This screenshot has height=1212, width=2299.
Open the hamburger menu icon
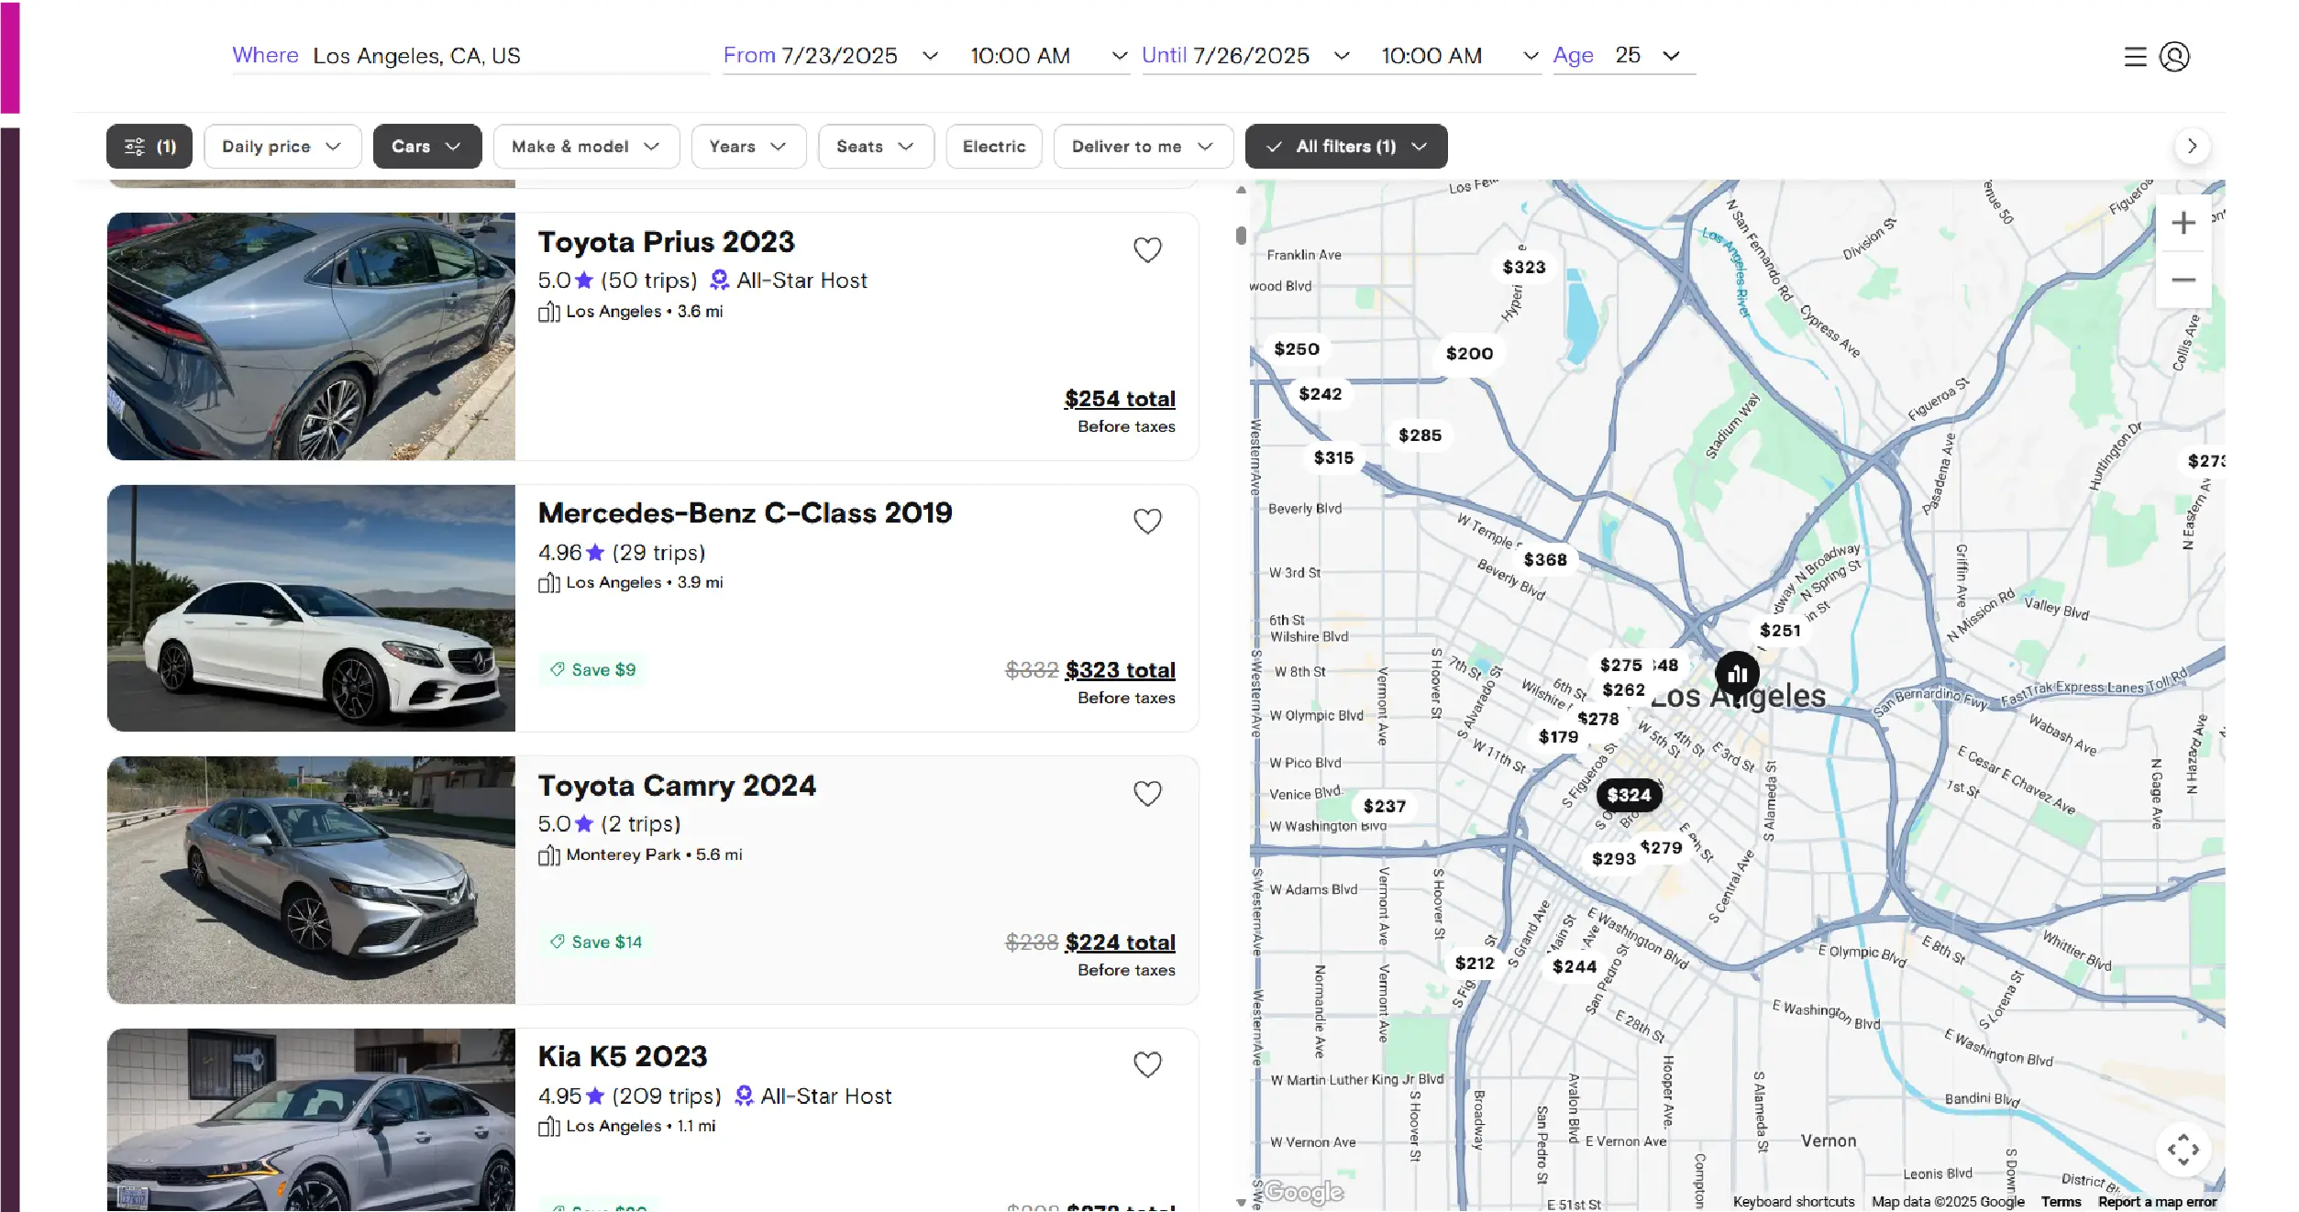[x=2135, y=57]
